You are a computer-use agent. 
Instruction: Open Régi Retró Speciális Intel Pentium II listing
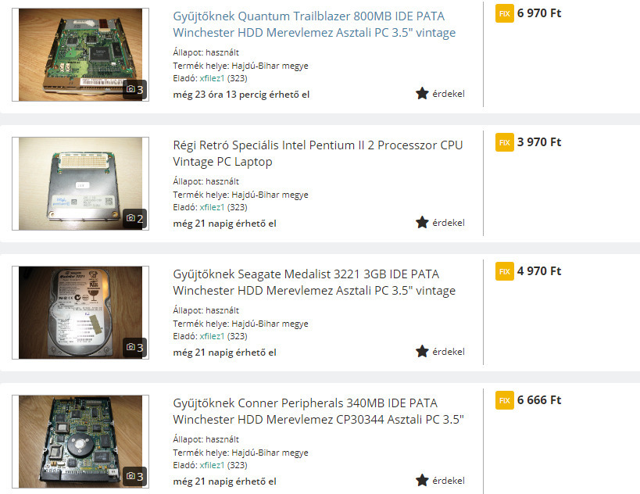(x=317, y=153)
